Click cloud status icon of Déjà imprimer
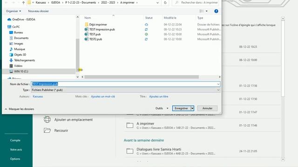 (146, 25)
